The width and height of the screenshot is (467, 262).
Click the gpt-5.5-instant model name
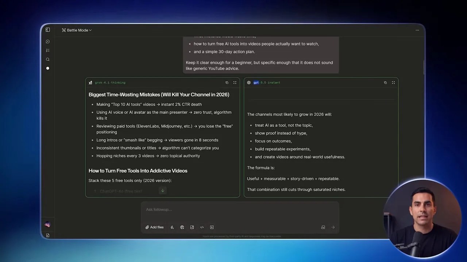[x=267, y=83]
